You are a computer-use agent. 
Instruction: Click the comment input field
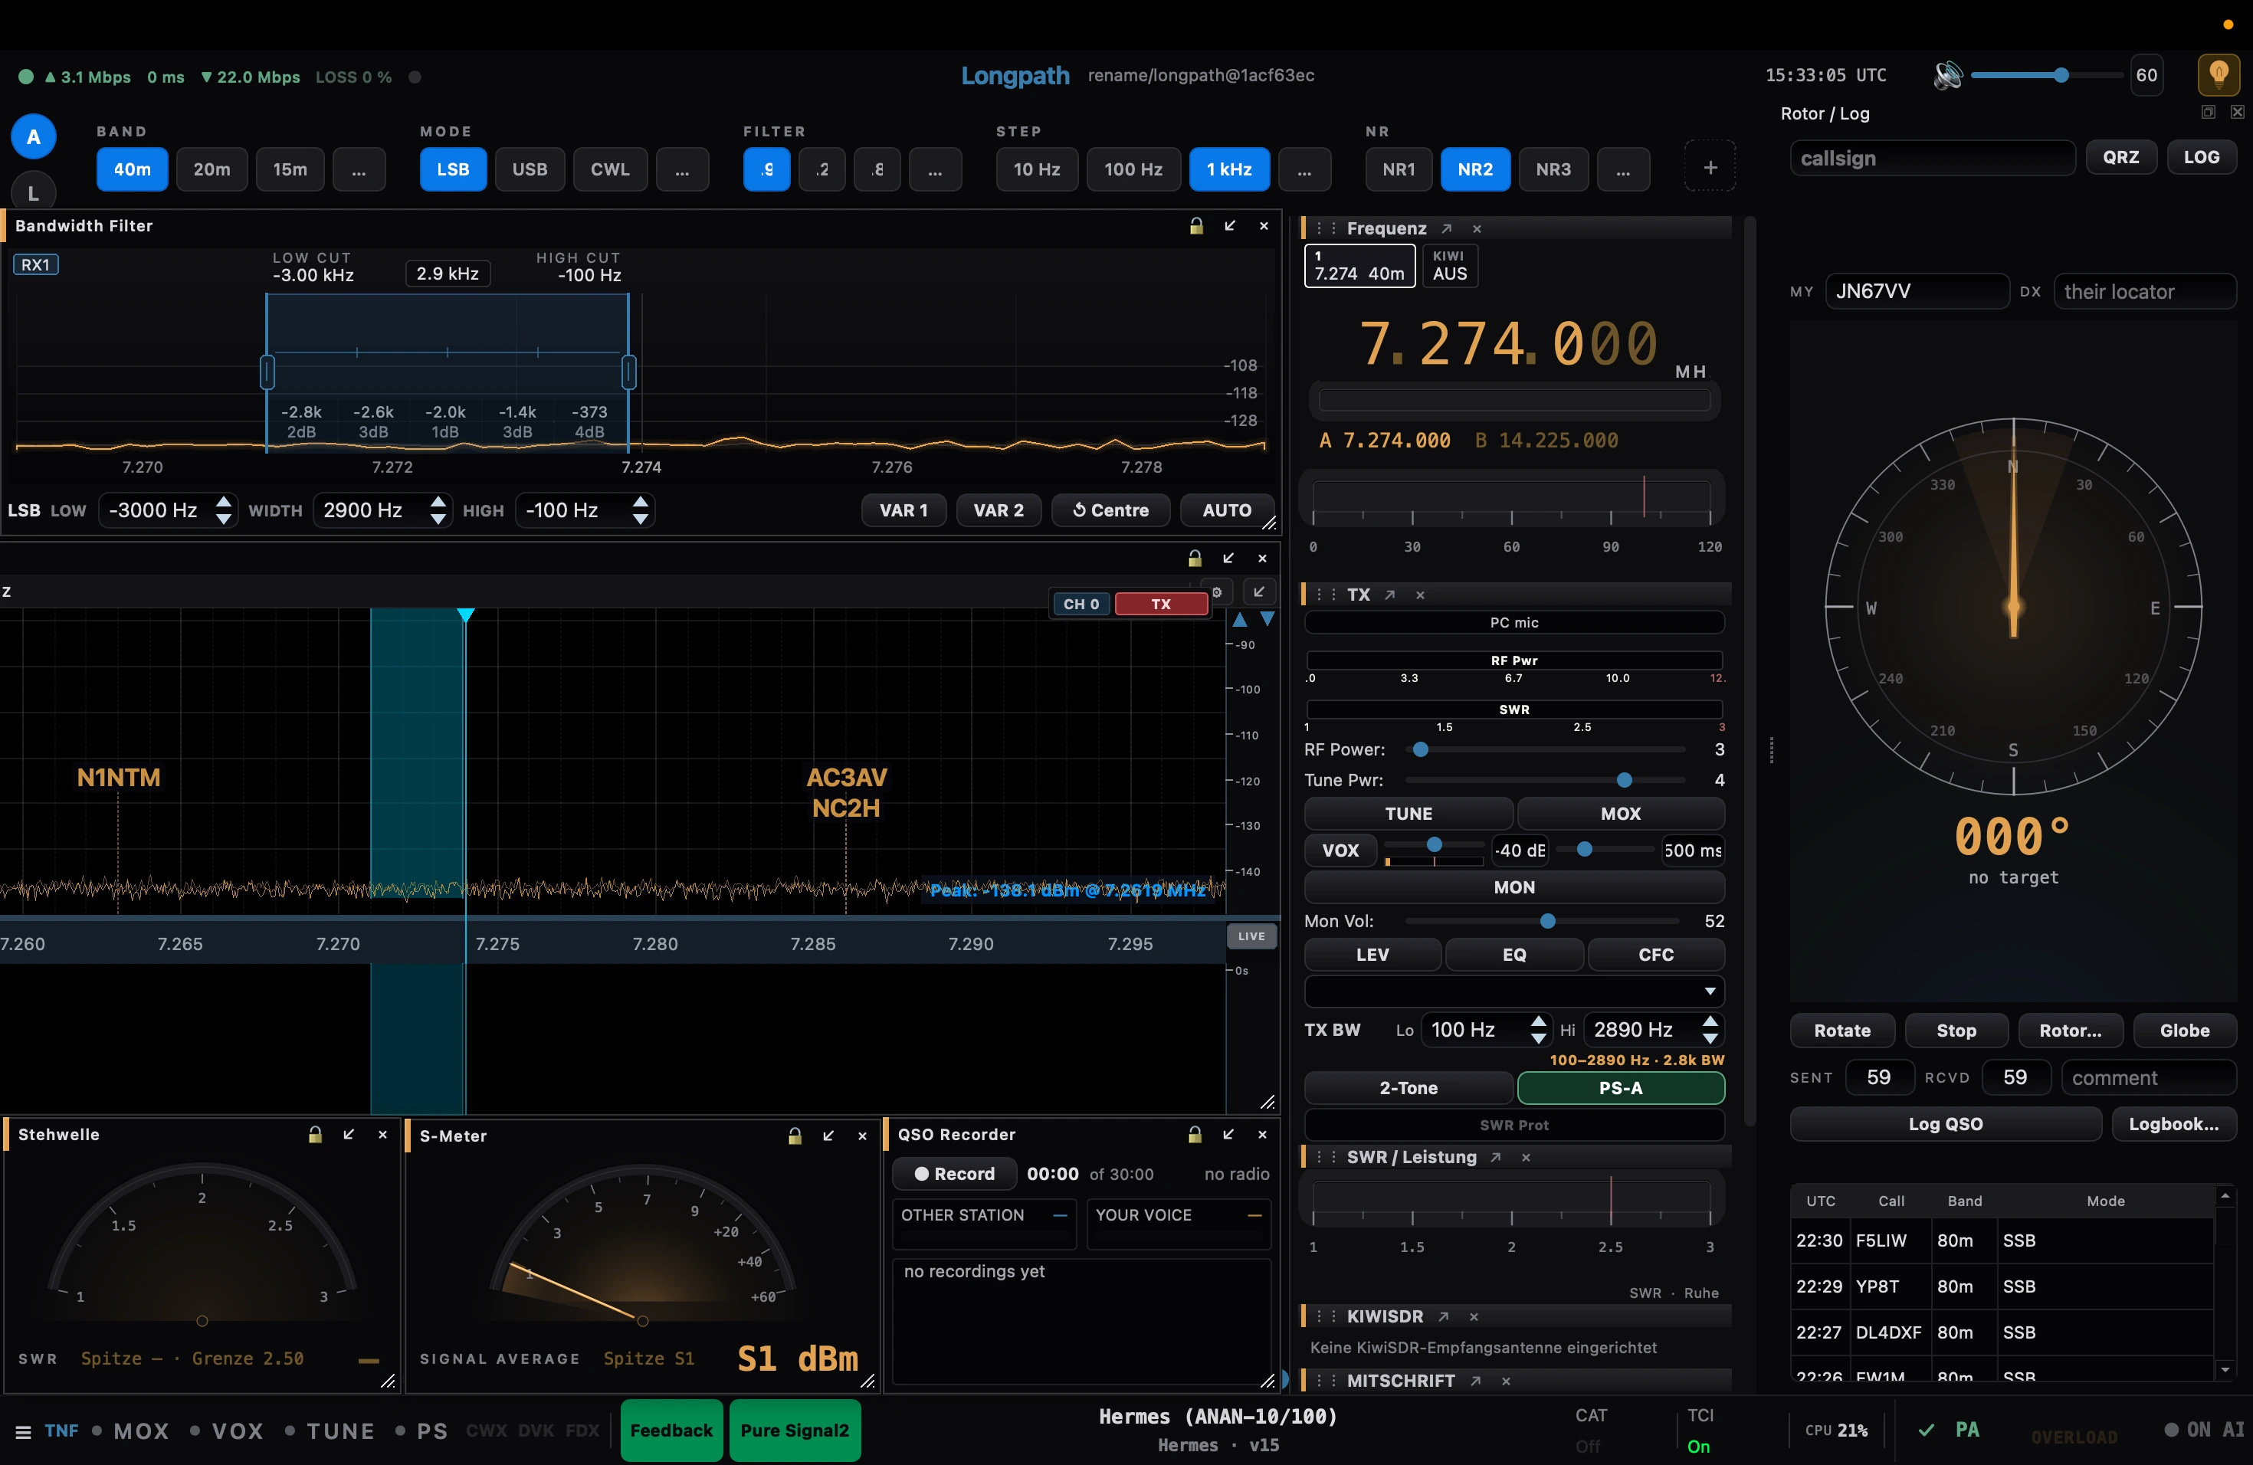pos(2148,1078)
